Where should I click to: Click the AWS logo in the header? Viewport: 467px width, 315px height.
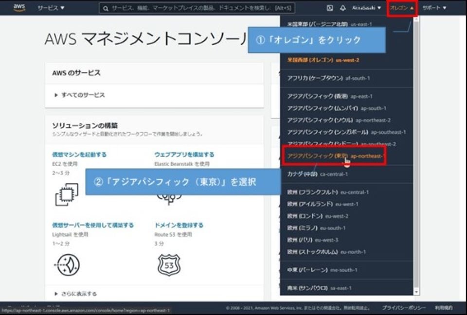pos(19,7)
